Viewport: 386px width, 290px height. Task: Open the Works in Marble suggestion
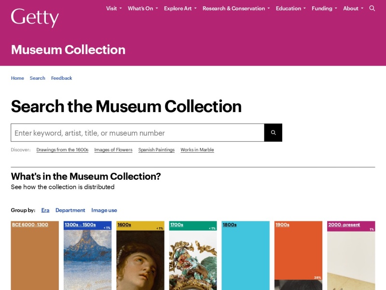tap(197, 150)
